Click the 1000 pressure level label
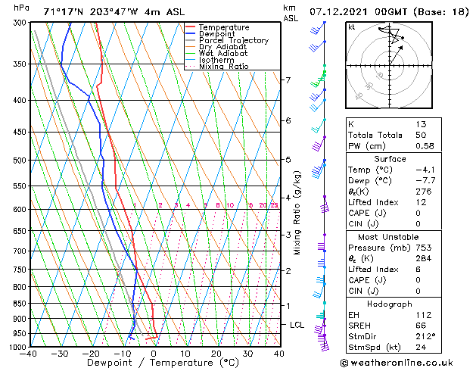Image resolution: width=476 pixels, height=368 pixels. click(20, 347)
